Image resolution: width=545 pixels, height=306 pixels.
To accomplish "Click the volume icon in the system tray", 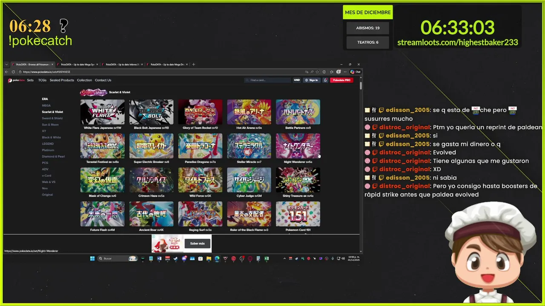I will [343, 258].
